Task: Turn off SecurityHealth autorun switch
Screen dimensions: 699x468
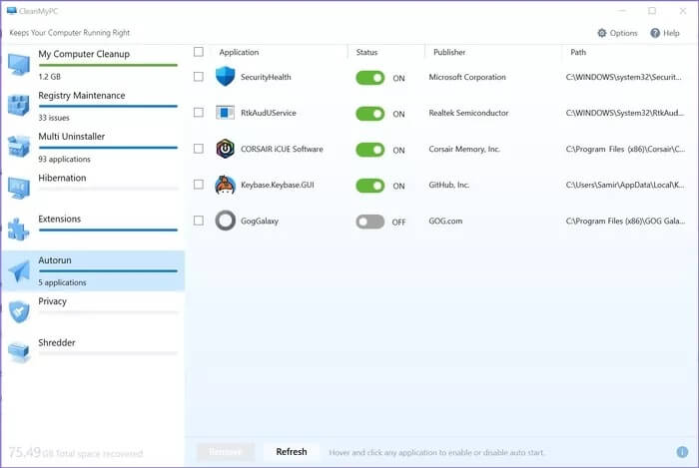Action: [x=370, y=78]
